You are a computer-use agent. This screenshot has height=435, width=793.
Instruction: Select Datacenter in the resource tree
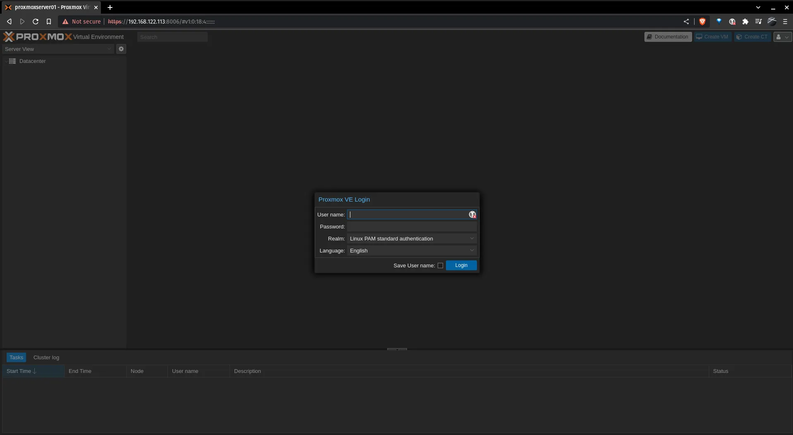[x=32, y=61]
